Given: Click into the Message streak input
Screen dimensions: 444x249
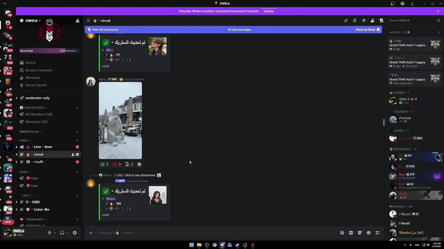Looking at the screenshot, I should [x=215, y=233].
